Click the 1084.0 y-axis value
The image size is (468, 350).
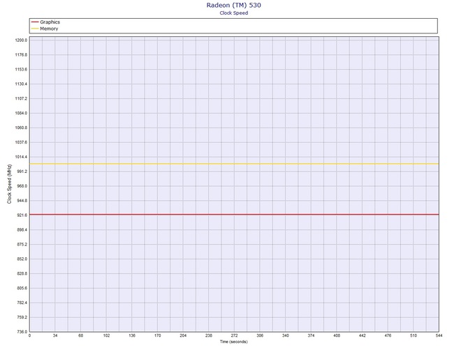(21, 113)
